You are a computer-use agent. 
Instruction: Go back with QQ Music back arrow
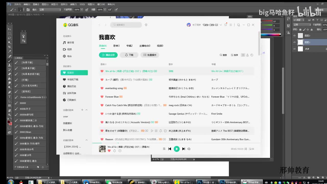pyautogui.click(x=100, y=25)
